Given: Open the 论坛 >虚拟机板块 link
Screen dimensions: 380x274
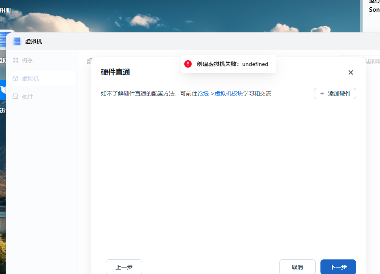Looking at the screenshot, I should 220,93.
